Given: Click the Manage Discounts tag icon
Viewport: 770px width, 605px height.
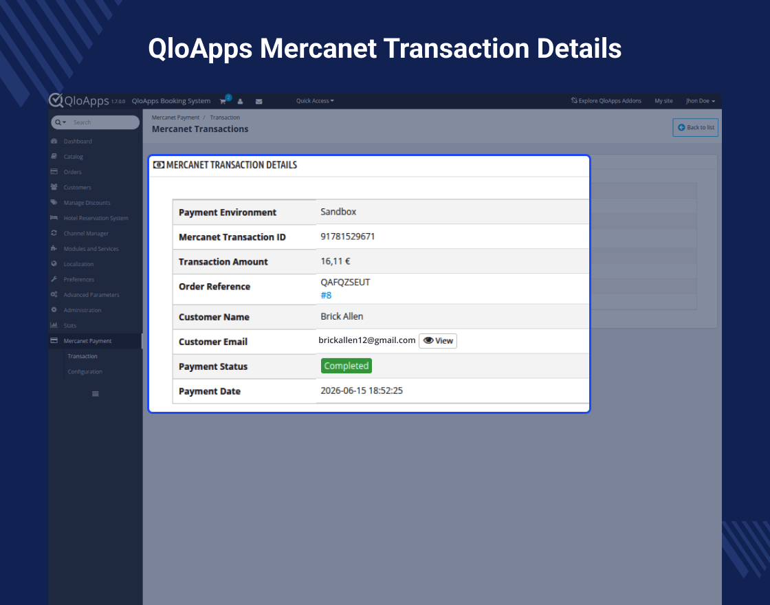Looking at the screenshot, I should [54, 202].
